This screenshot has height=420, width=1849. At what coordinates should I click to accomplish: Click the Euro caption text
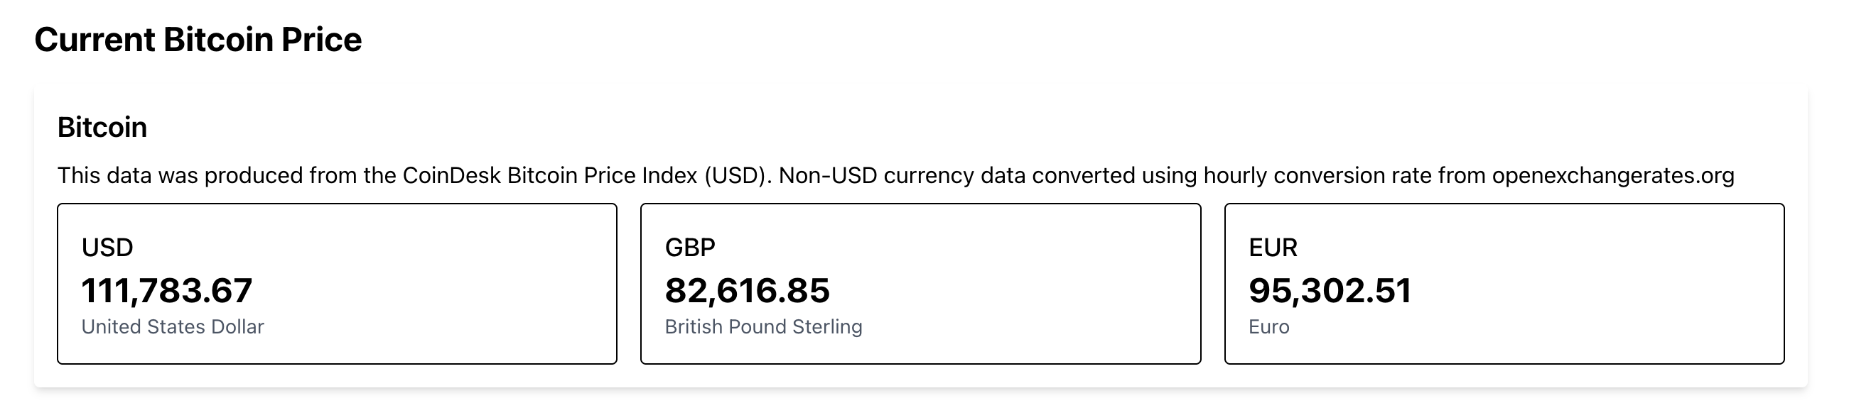[1268, 327]
